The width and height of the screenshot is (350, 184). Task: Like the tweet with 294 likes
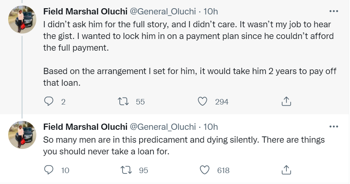(203, 102)
